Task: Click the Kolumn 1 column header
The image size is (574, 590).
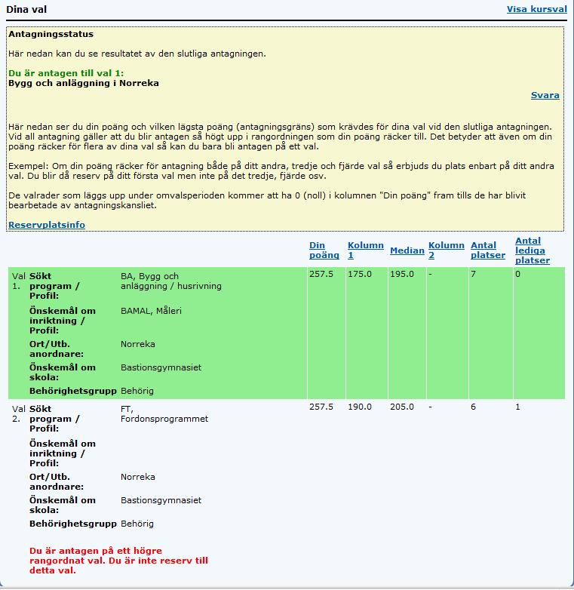Action: tap(366, 250)
